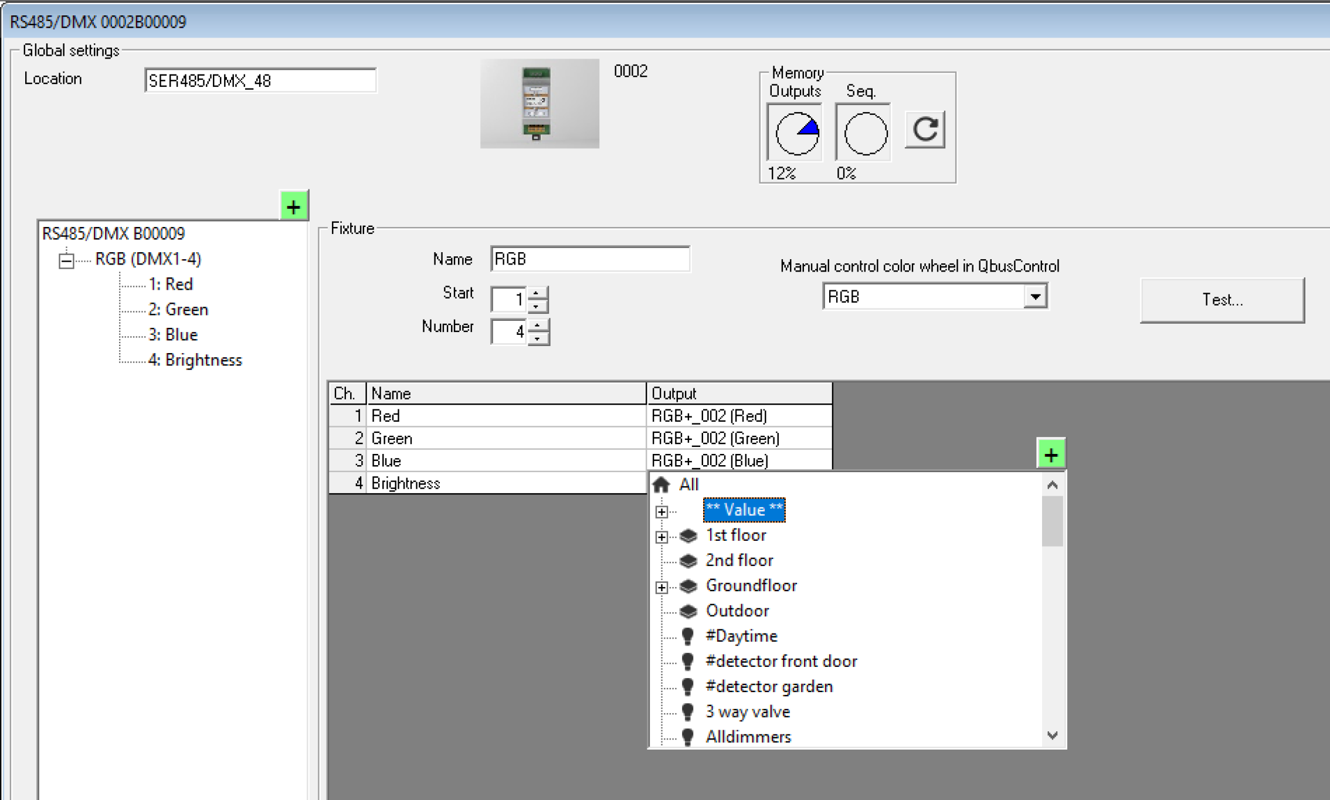Click the Brightness name cell
This screenshot has width=1330, height=800.
[x=507, y=483]
